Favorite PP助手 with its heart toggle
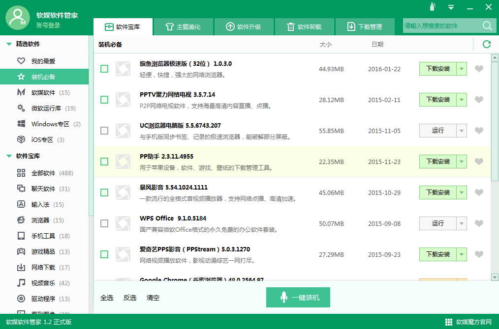This screenshot has height=329, width=499. point(479,162)
